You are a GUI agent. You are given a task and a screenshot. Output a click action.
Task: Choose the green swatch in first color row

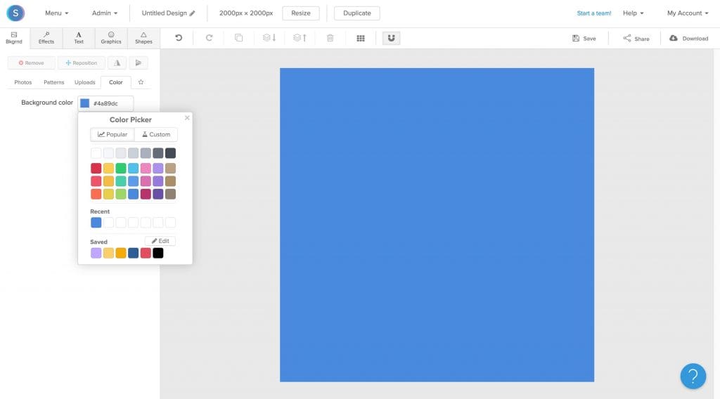pyautogui.click(x=121, y=169)
